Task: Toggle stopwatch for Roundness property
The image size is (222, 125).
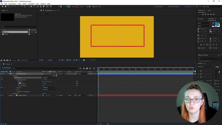Action: (x=19, y=86)
